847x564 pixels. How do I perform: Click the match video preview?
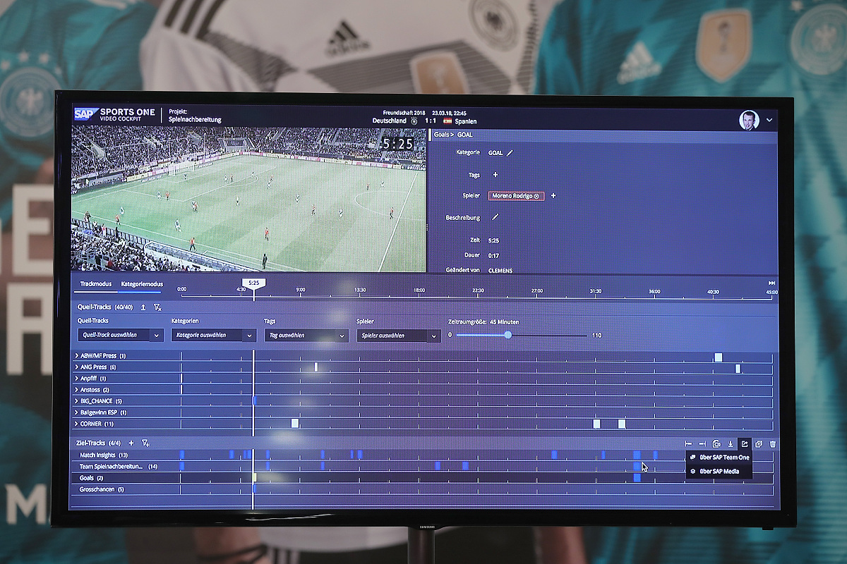pos(248,199)
